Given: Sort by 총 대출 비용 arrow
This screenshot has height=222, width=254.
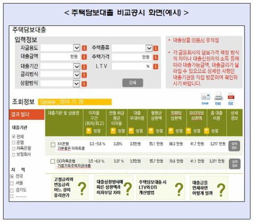Looking at the screenshot, I should point(206,131).
